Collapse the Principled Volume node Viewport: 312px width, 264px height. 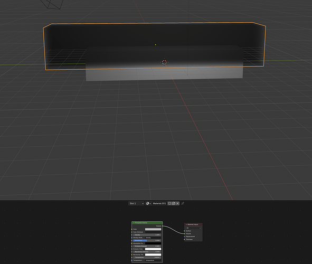(x=134, y=223)
